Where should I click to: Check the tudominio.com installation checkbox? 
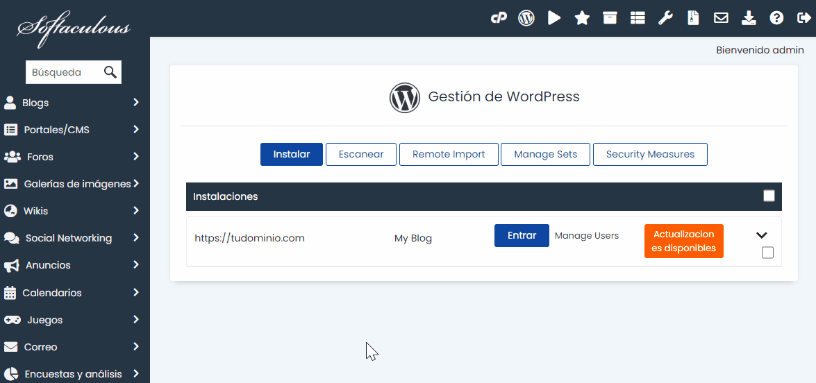click(767, 253)
